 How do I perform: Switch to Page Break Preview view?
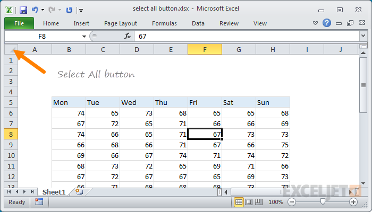pos(259,202)
